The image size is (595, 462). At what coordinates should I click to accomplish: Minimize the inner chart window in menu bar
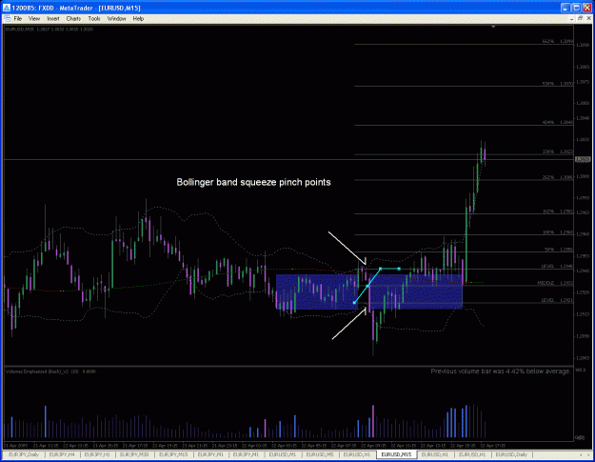[x=572, y=19]
